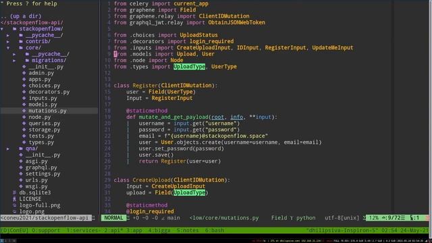Click the underlined info parameter
432x243 pixels.
[237, 117]
